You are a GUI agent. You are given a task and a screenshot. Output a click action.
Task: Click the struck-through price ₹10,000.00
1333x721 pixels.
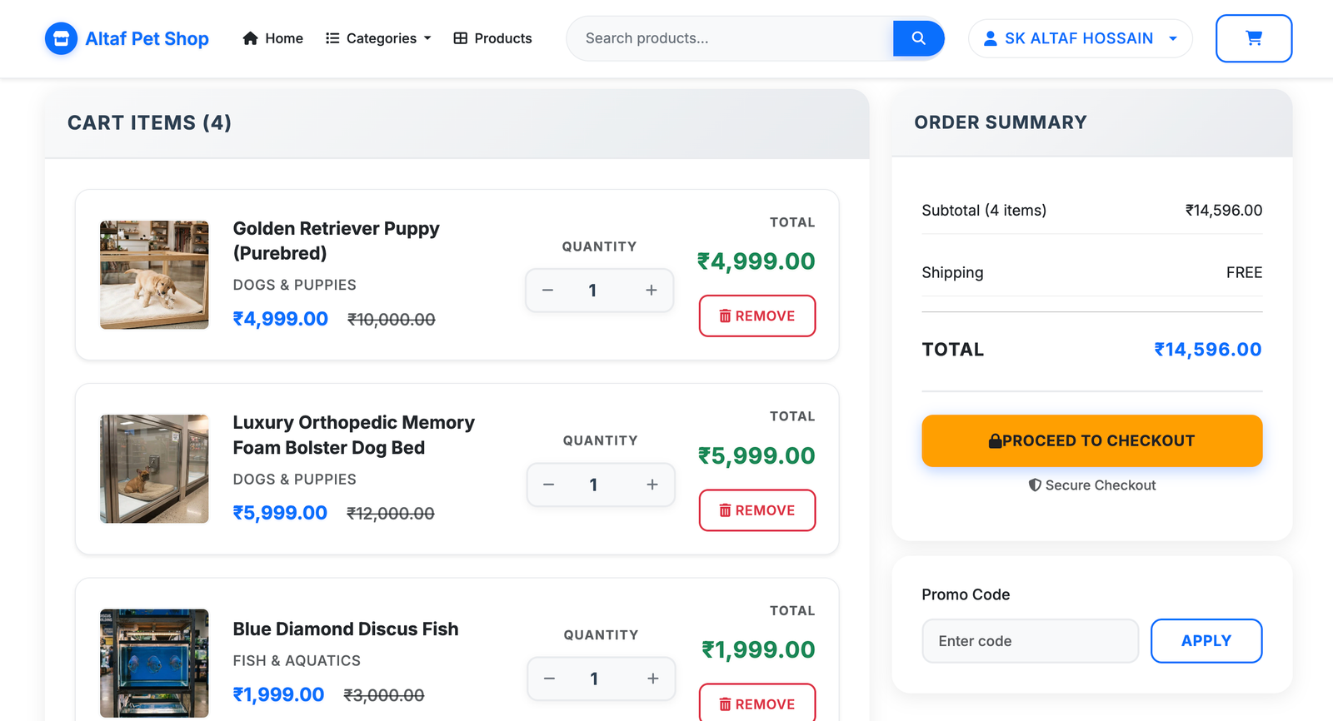392,319
